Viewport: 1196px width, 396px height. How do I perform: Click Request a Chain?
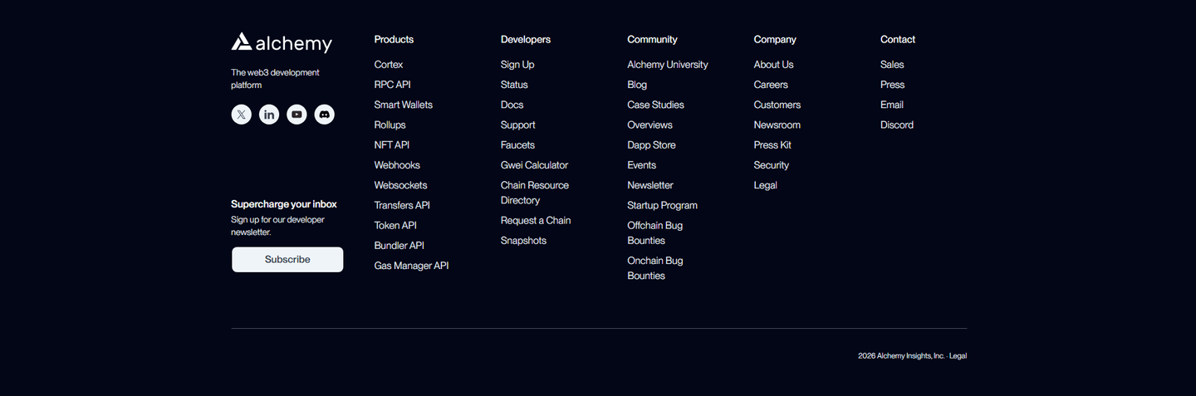point(536,220)
